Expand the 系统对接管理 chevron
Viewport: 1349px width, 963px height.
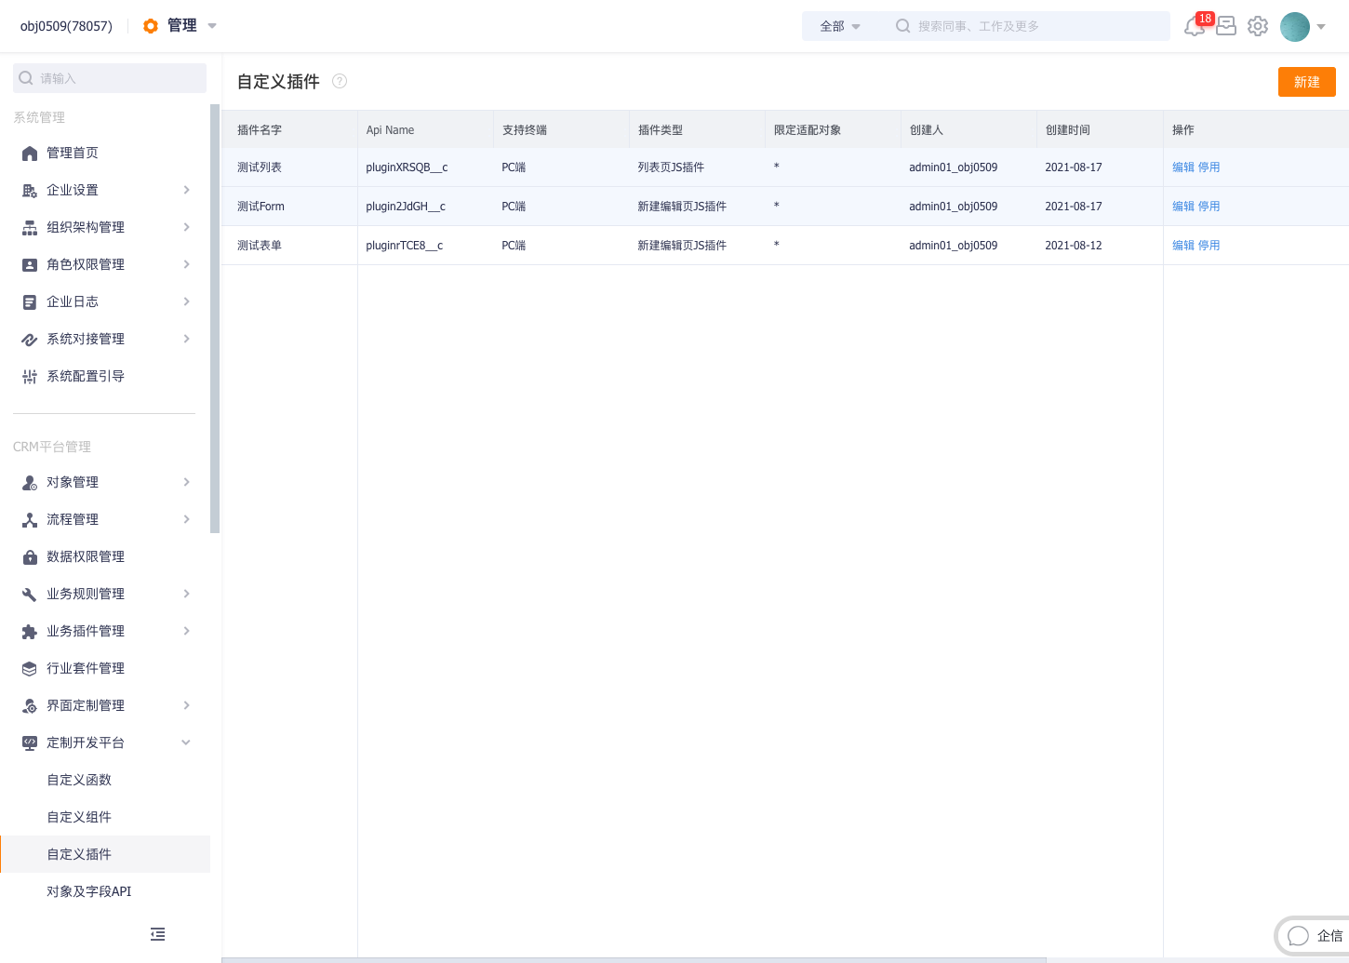186,339
